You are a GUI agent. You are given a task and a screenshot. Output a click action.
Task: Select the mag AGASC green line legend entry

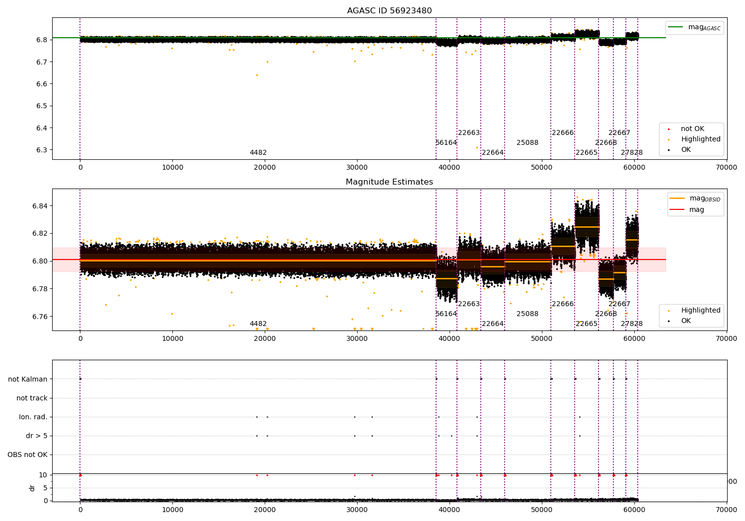tap(694, 27)
